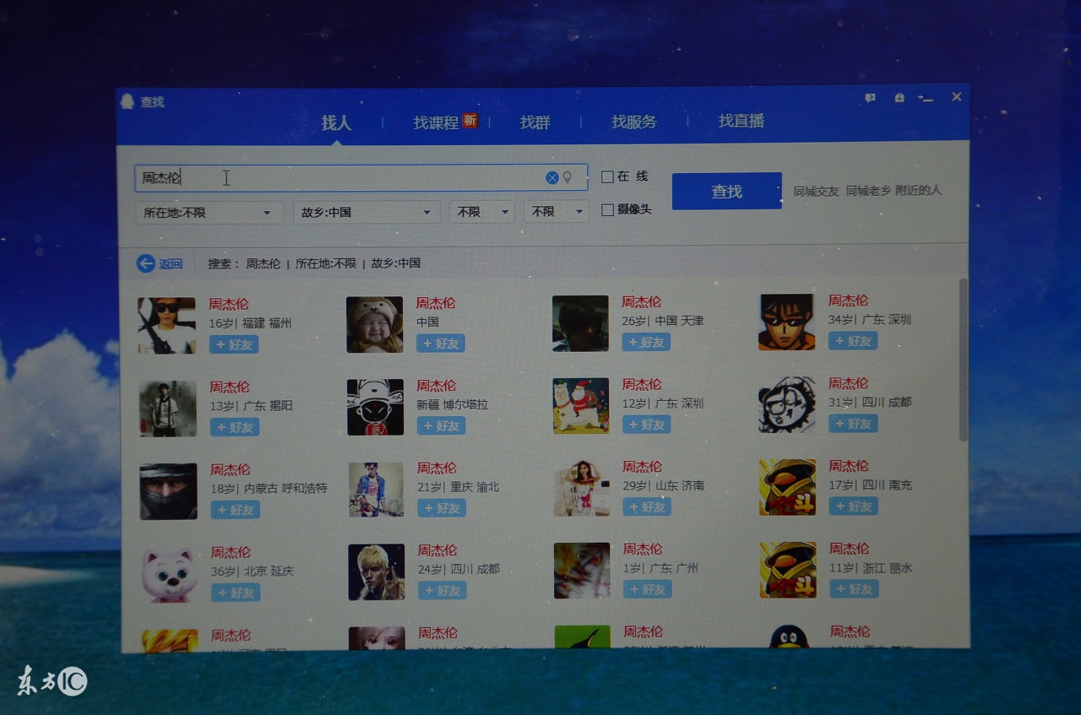Click the blue 查找 search button
The height and width of the screenshot is (715, 1081).
[x=727, y=192]
